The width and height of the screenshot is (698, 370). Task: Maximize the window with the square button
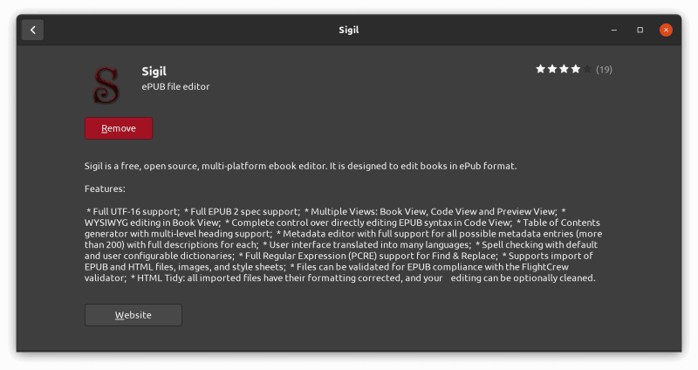pos(640,30)
